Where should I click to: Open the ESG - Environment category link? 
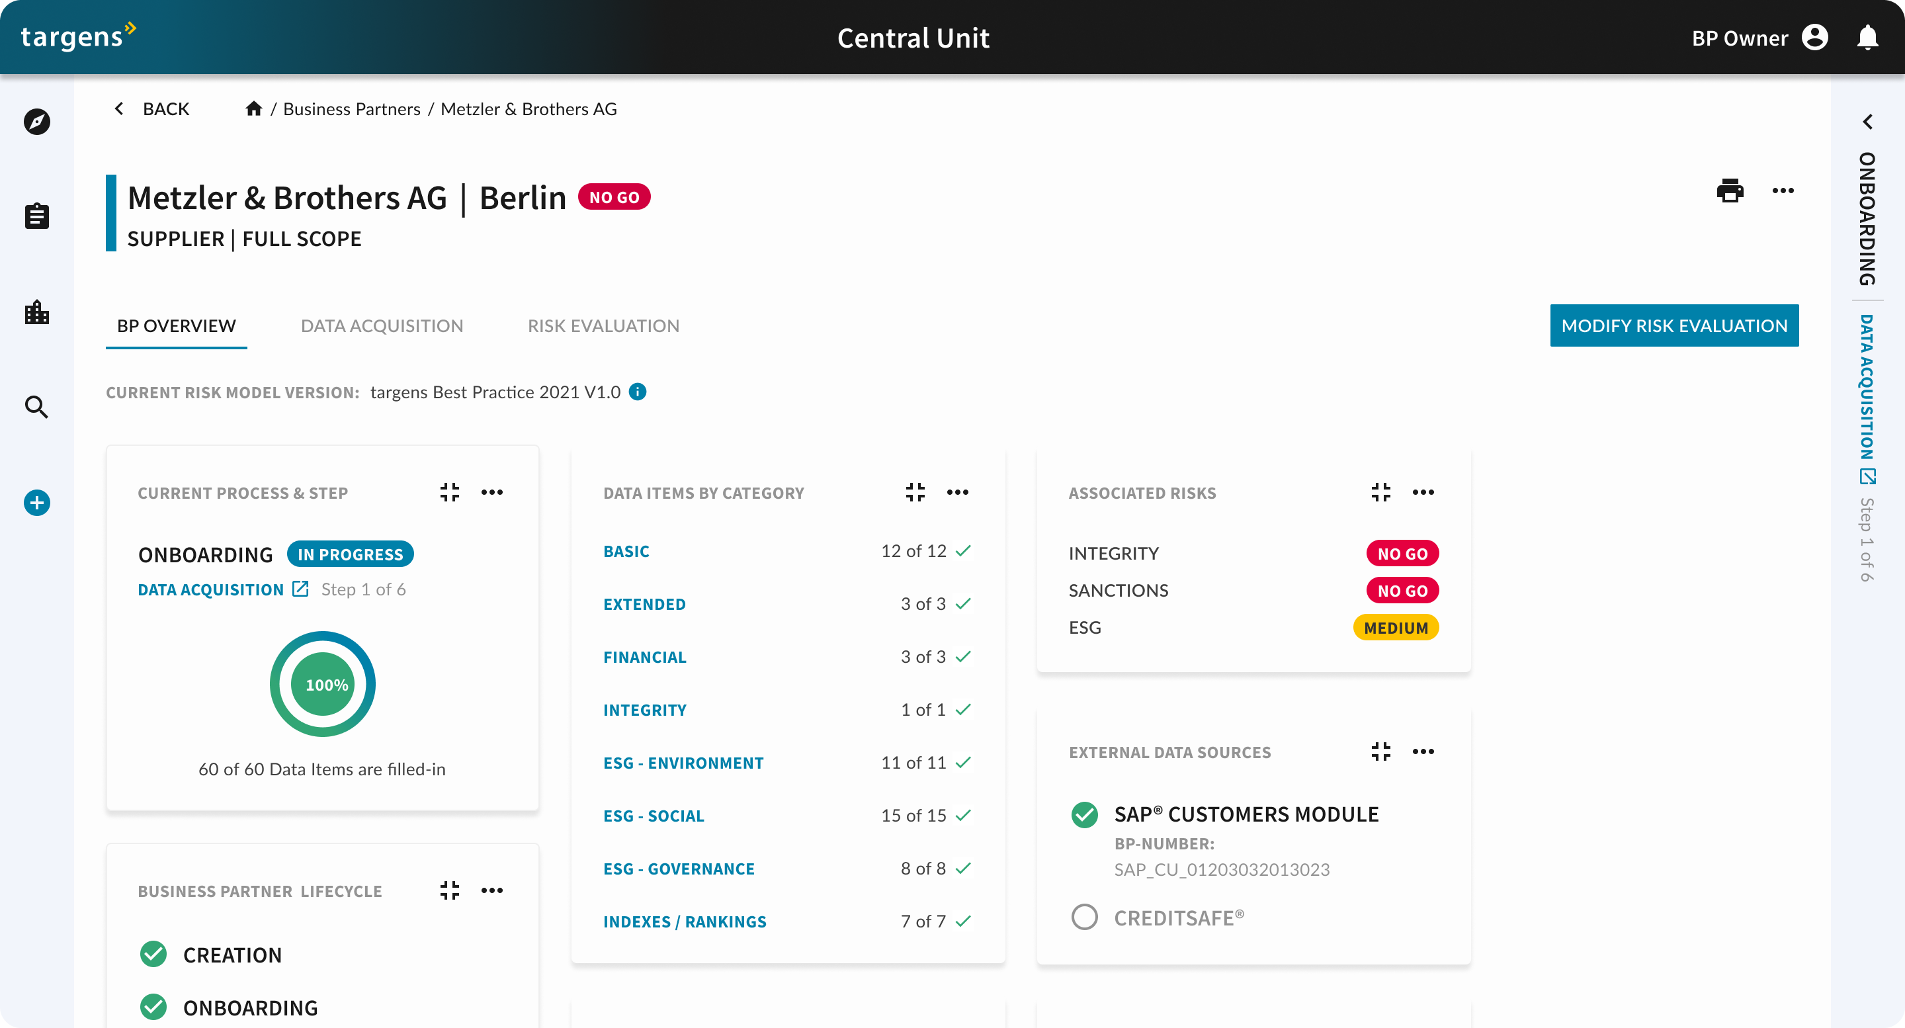(x=683, y=763)
